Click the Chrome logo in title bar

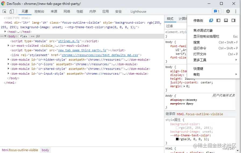[x=3, y=3]
